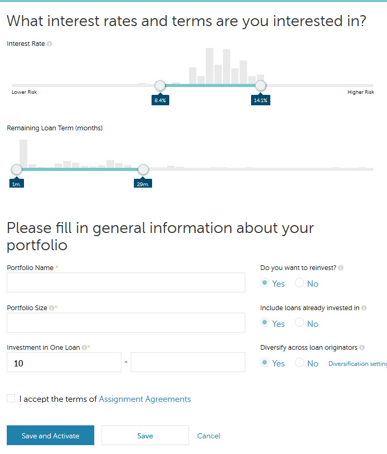Click the reinvest question info icon
Image resolution: width=387 pixels, height=454 pixels.
click(x=341, y=268)
